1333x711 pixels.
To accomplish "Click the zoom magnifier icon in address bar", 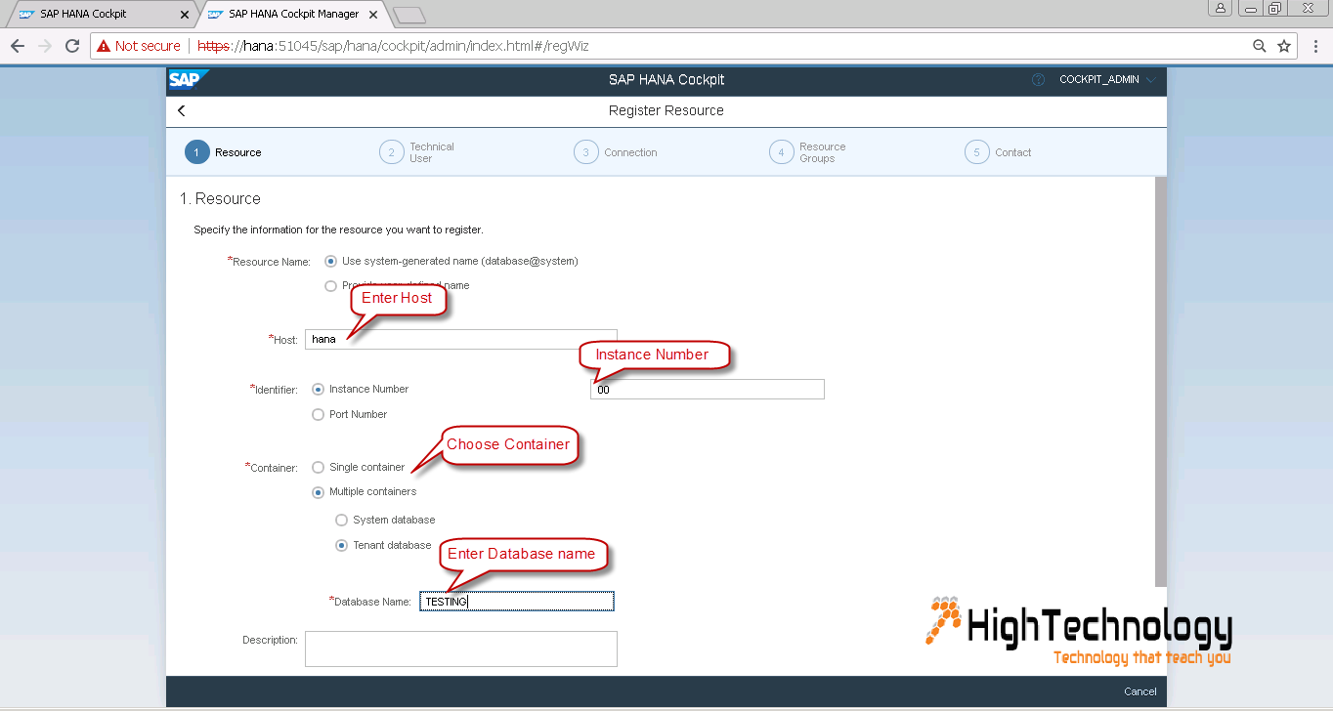I will [x=1260, y=46].
